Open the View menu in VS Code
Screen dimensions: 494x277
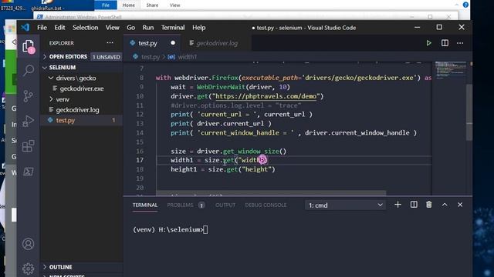tap(113, 28)
